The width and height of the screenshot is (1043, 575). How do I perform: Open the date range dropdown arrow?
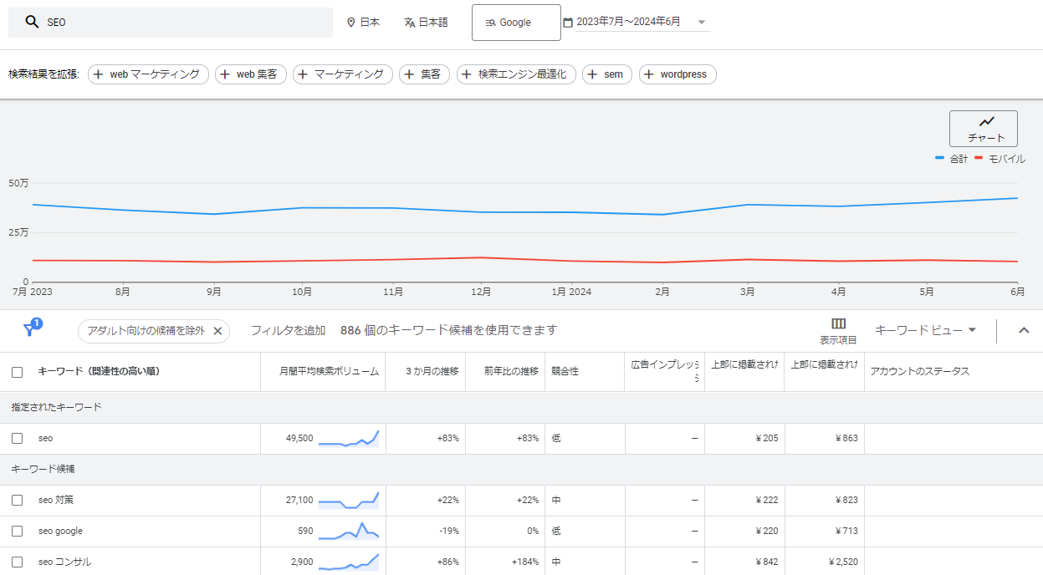pyautogui.click(x=702, y=23)
